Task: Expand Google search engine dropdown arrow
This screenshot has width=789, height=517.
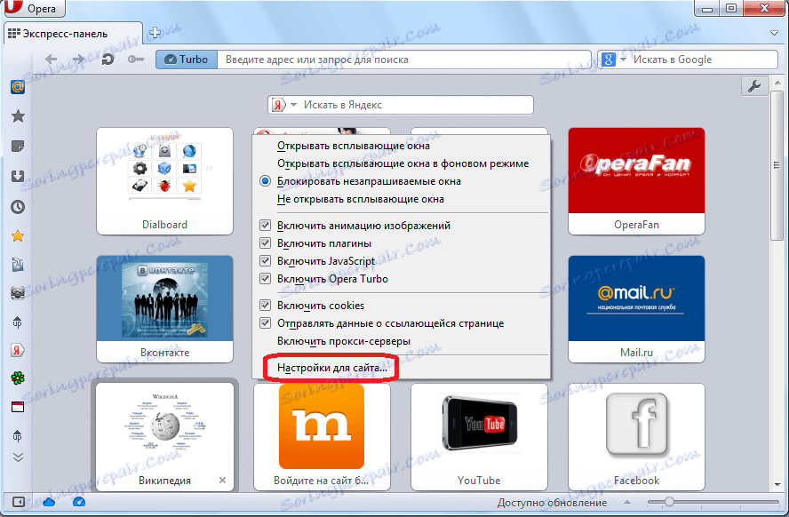Action: pos(623,60)
